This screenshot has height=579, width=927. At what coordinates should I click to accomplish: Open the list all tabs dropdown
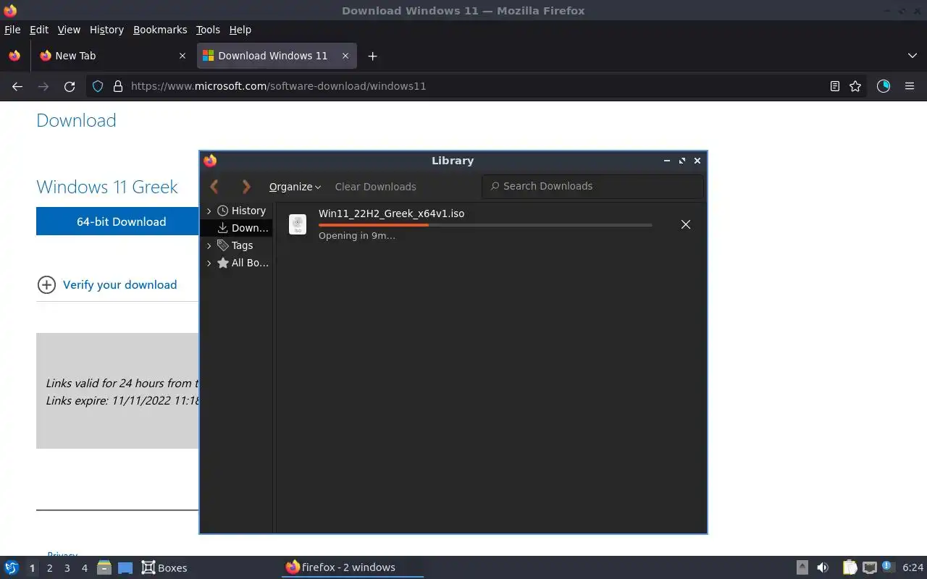tap(912, 56)
